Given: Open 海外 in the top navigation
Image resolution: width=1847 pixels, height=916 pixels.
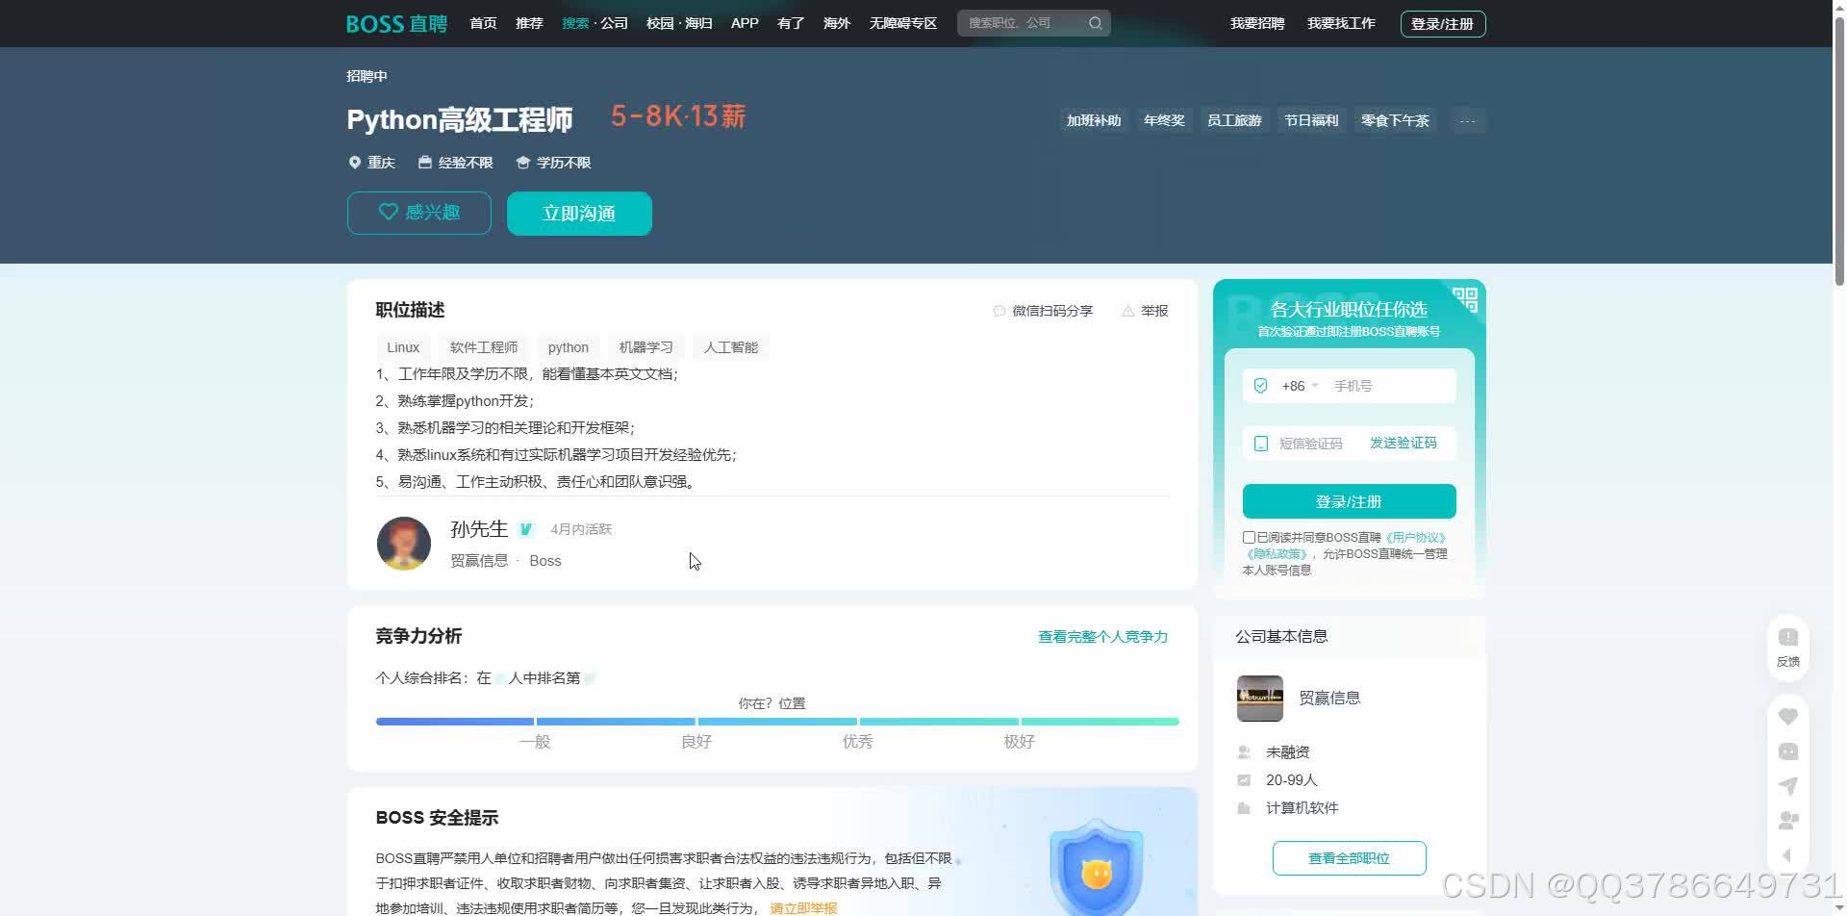Looking at the screenshot, I should pos(837,23).
